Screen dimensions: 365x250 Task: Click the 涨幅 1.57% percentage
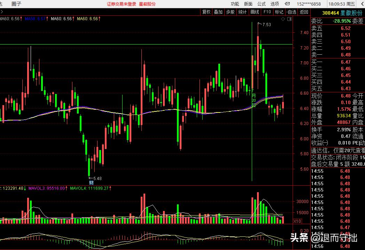[x=344, y=109]
